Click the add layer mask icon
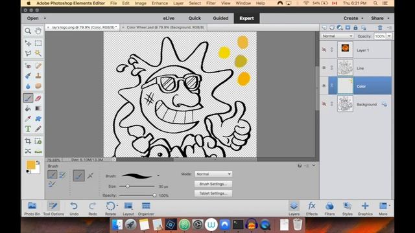 pos(348,27)
